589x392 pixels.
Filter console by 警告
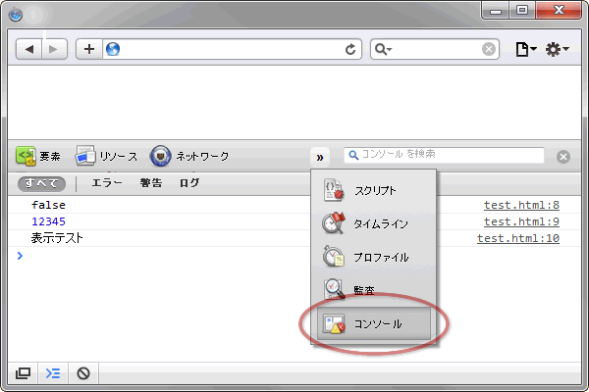coord(151,183)
